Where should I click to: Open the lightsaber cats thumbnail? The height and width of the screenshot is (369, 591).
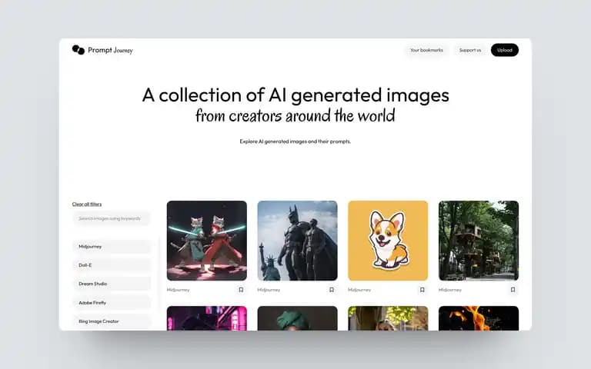(207, 241)
